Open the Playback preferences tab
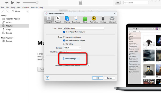The image size is (161, 103). tap(58, 20)
